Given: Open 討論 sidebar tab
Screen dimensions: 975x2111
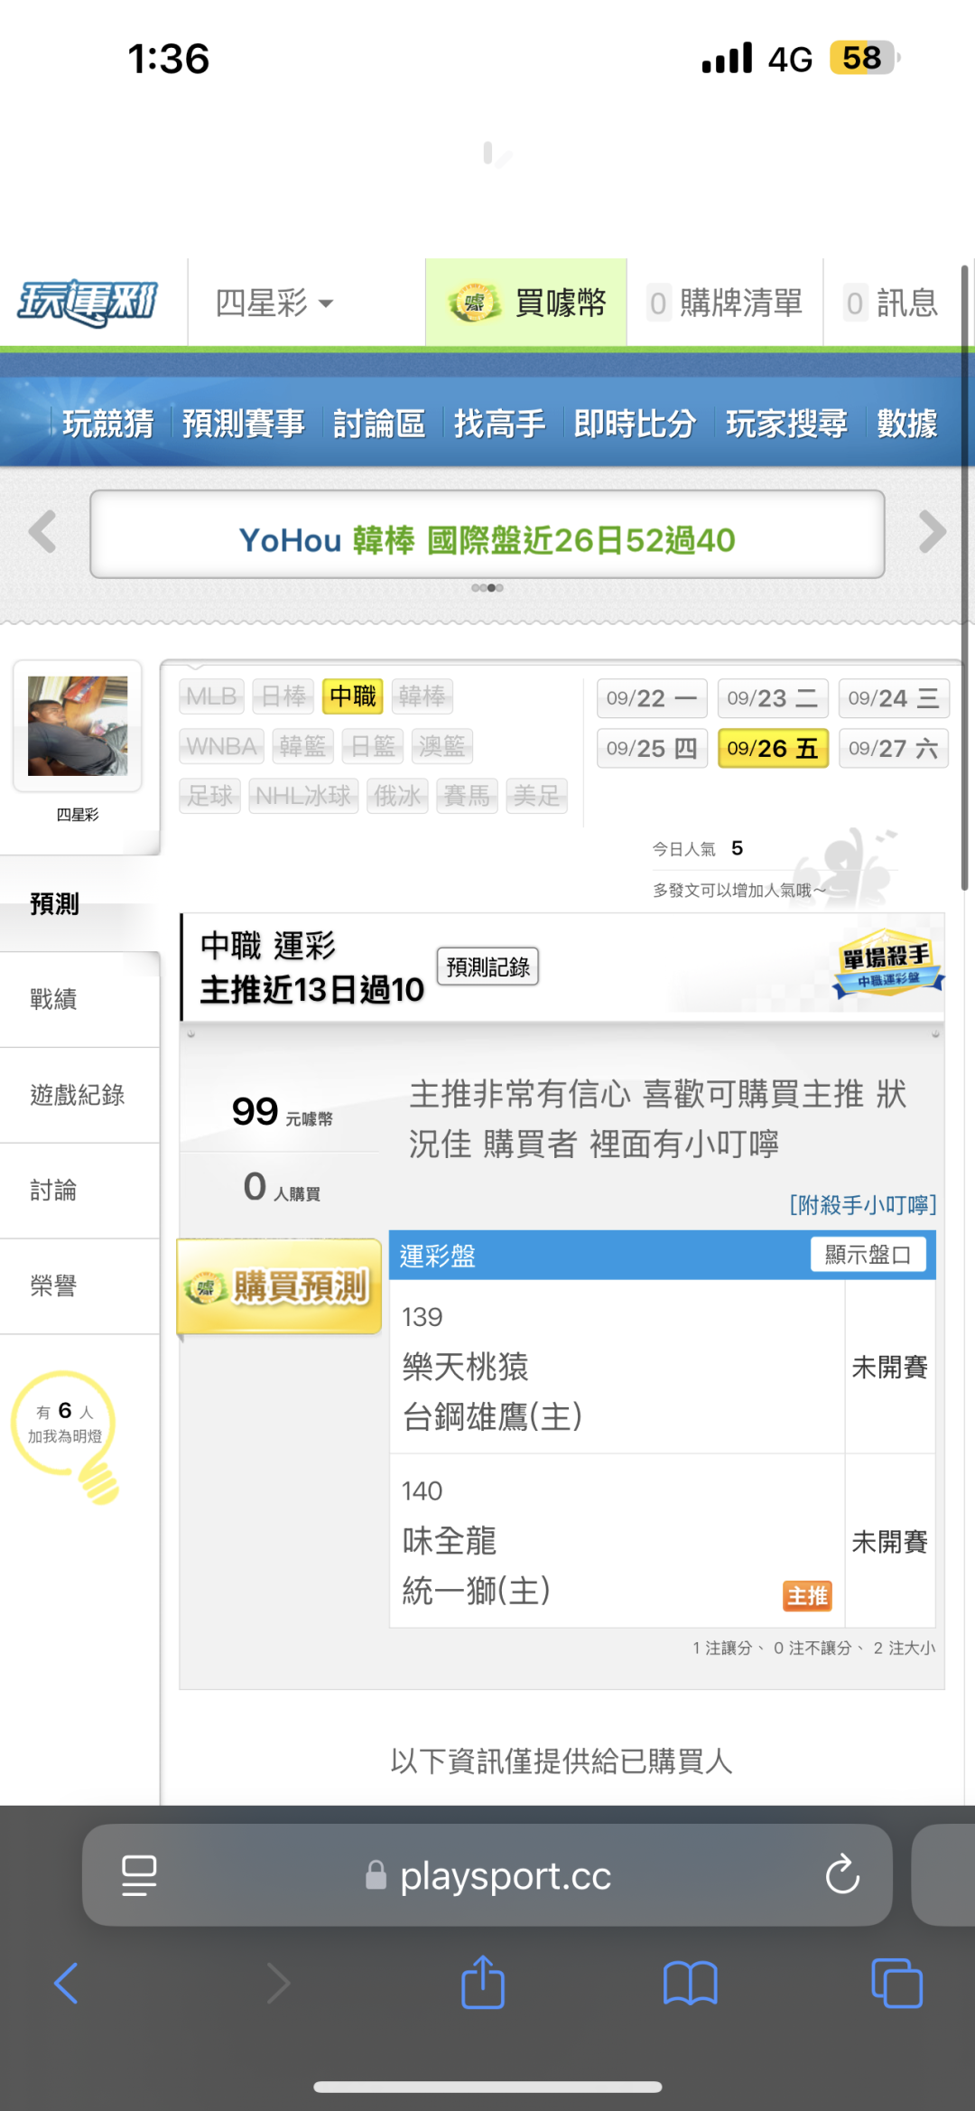Looking at the screenshot, I should coord(79,1191).
